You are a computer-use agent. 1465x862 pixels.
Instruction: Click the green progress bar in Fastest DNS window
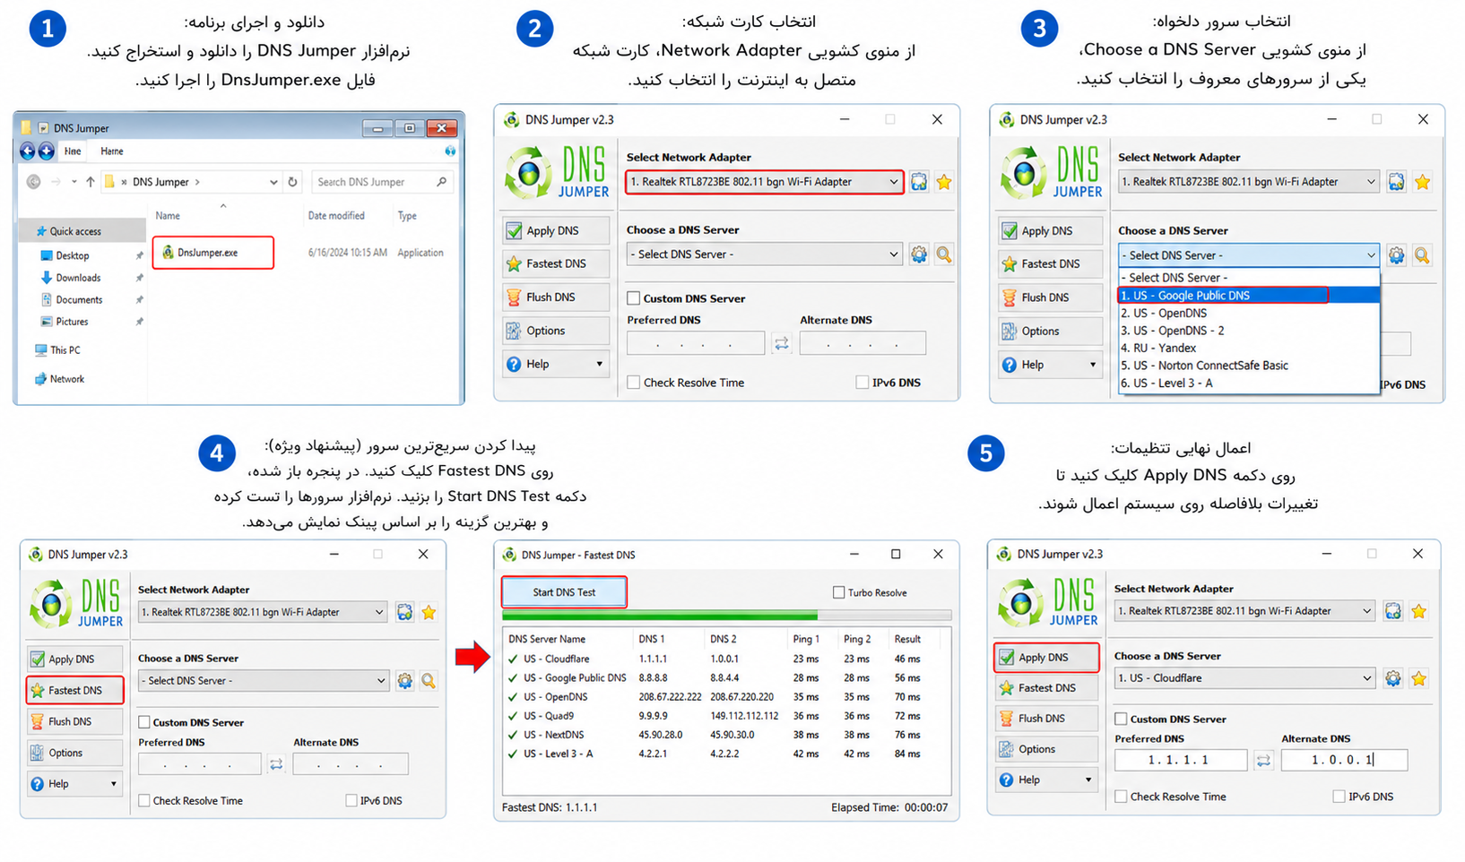pos(660,616)
